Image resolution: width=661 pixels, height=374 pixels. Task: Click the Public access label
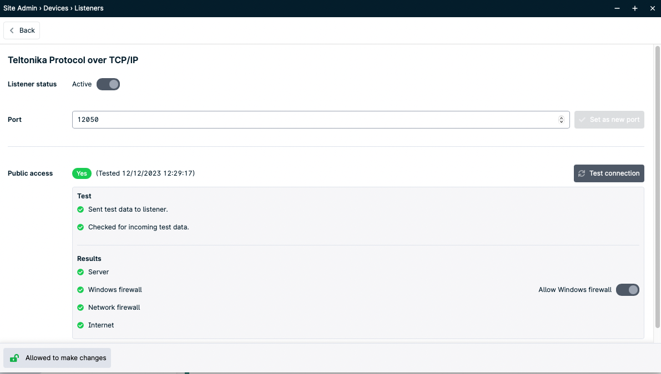coord(30,173)
